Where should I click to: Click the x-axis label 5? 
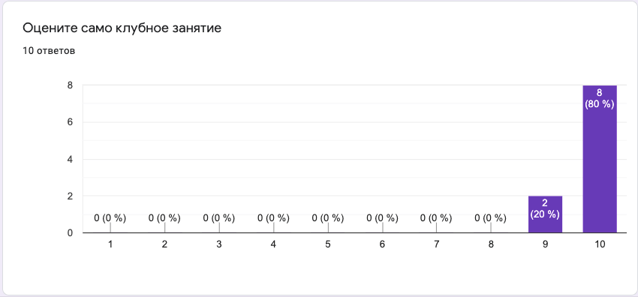[328, 244]
